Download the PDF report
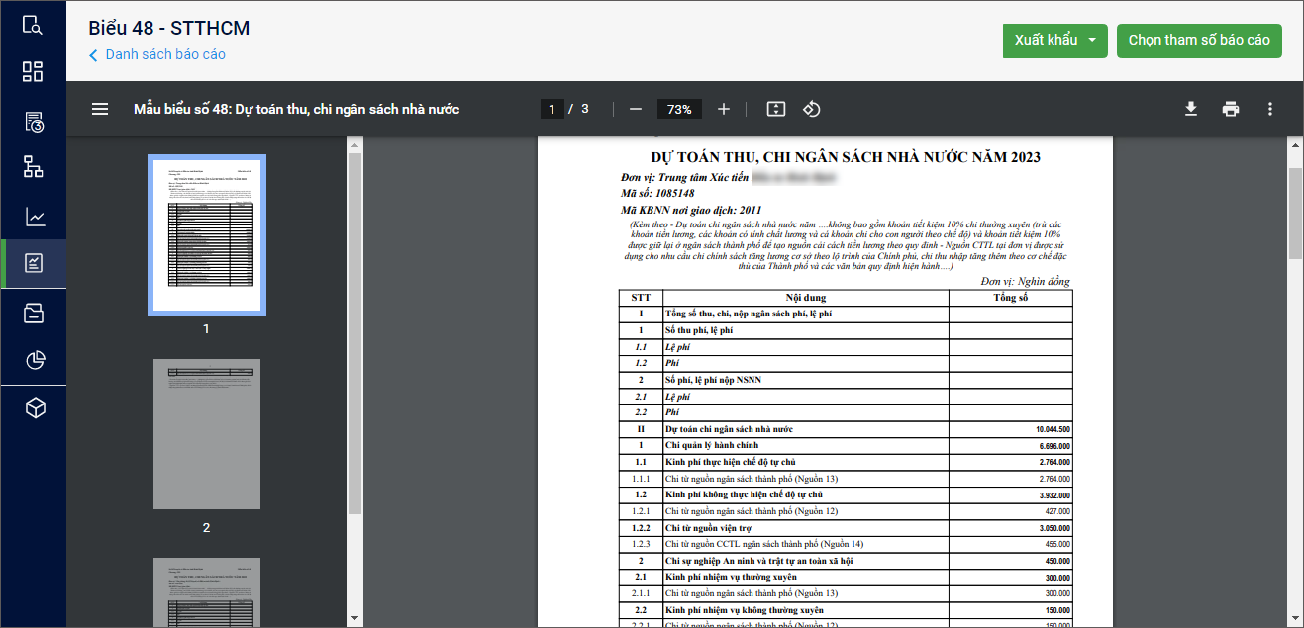 pyautogui.click(x=1191, y=109)
